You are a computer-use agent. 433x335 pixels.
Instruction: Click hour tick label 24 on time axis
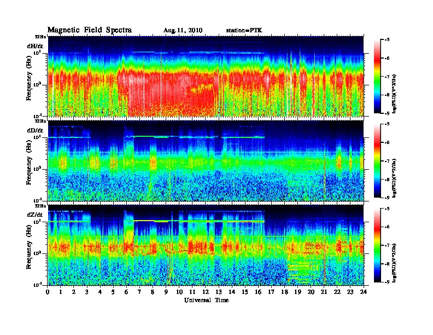coord(364,292)
